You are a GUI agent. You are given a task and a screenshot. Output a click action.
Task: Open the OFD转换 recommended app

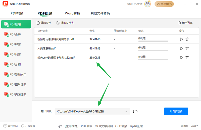coord(121,126)
